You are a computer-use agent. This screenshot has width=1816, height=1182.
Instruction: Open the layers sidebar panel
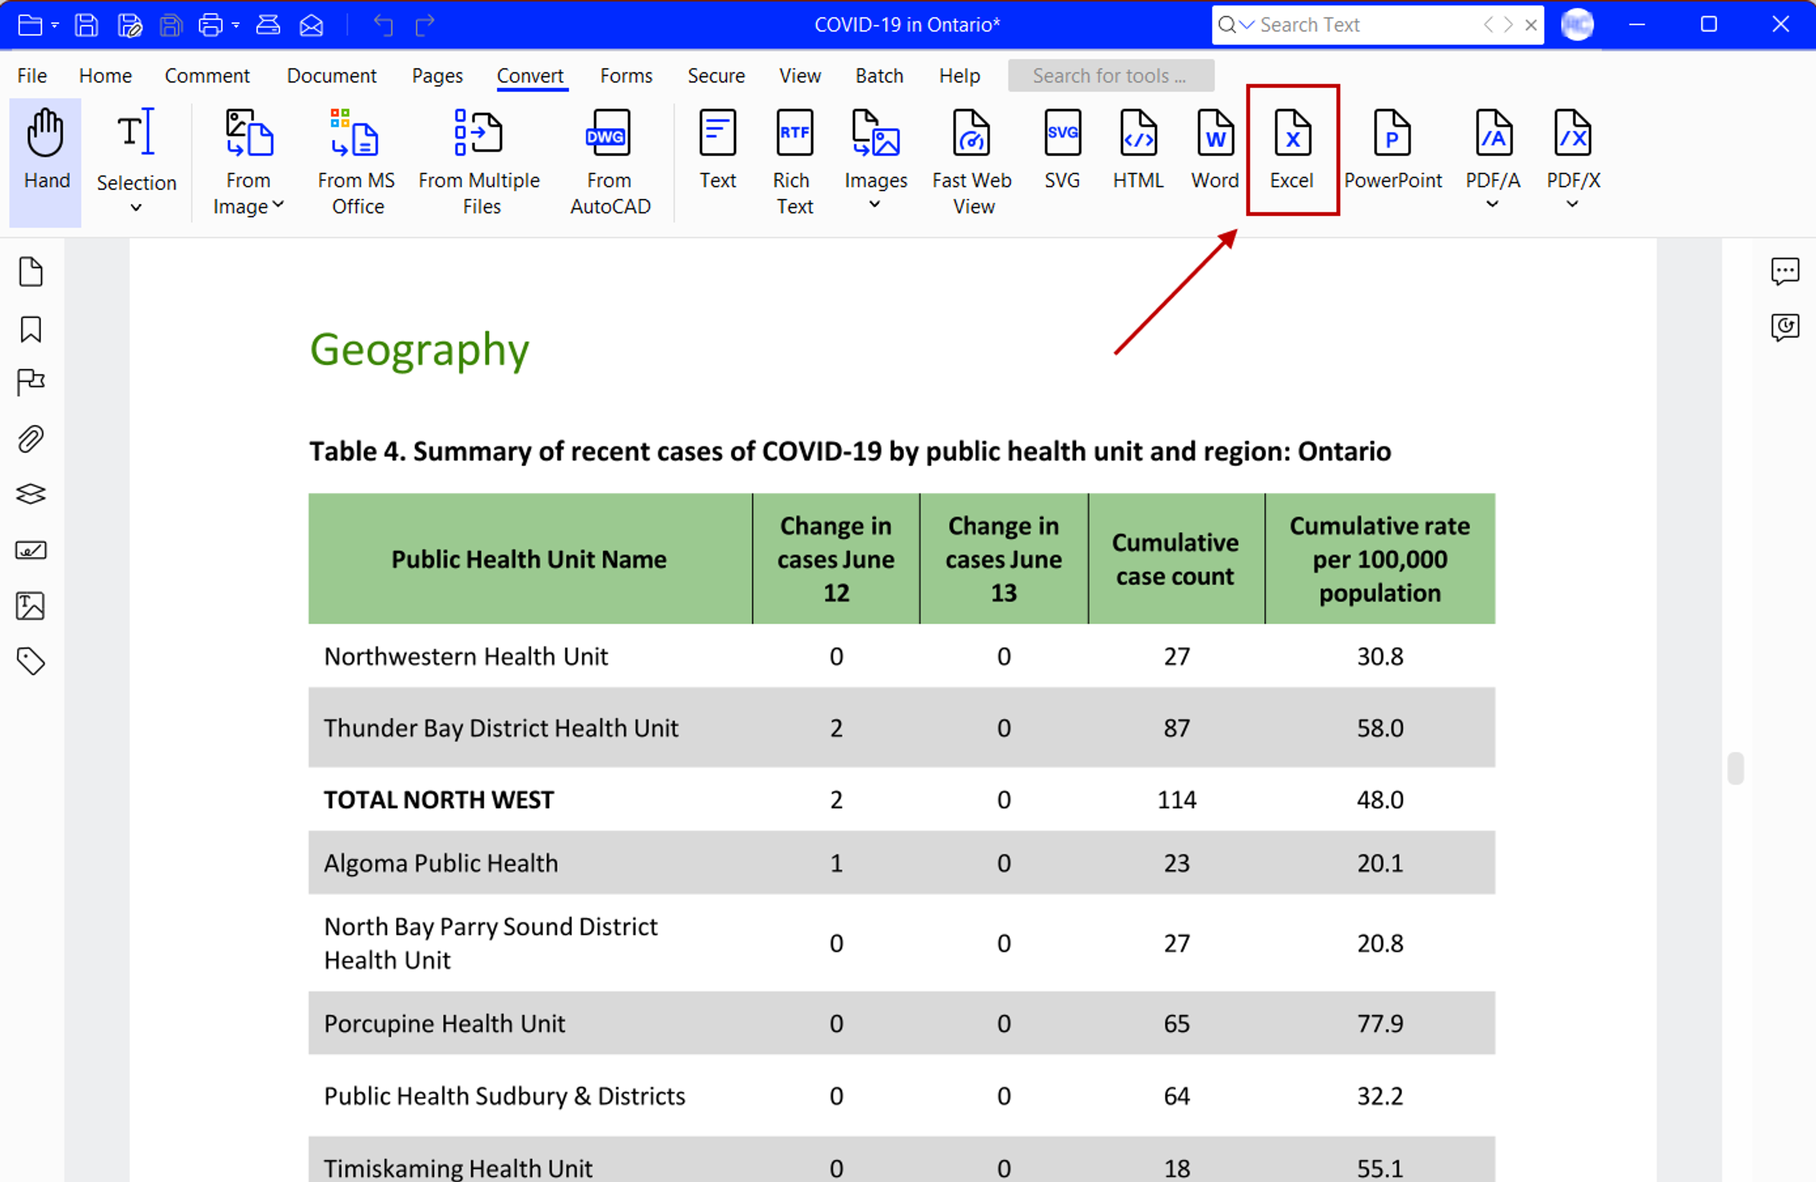31,494
